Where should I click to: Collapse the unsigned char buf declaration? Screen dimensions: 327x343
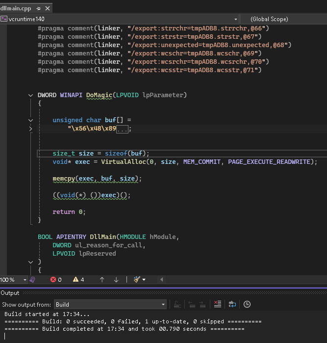pos(30,120)
